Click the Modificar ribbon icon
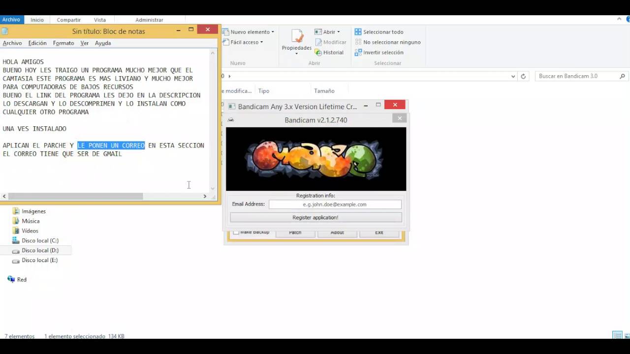Viewport: 630px width, 354px height. tap(318, 42)
